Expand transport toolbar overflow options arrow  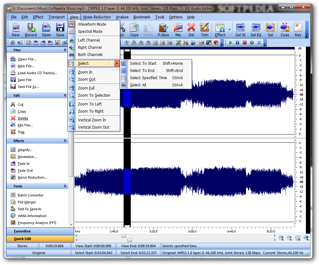265,44
